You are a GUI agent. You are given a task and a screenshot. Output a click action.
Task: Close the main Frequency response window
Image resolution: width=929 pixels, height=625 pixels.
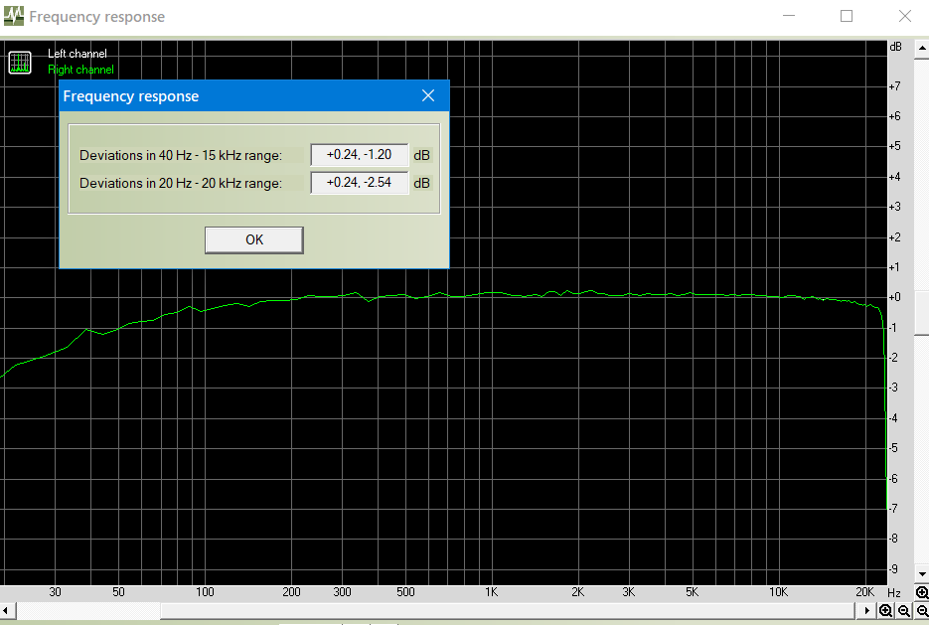click(905, 16)
